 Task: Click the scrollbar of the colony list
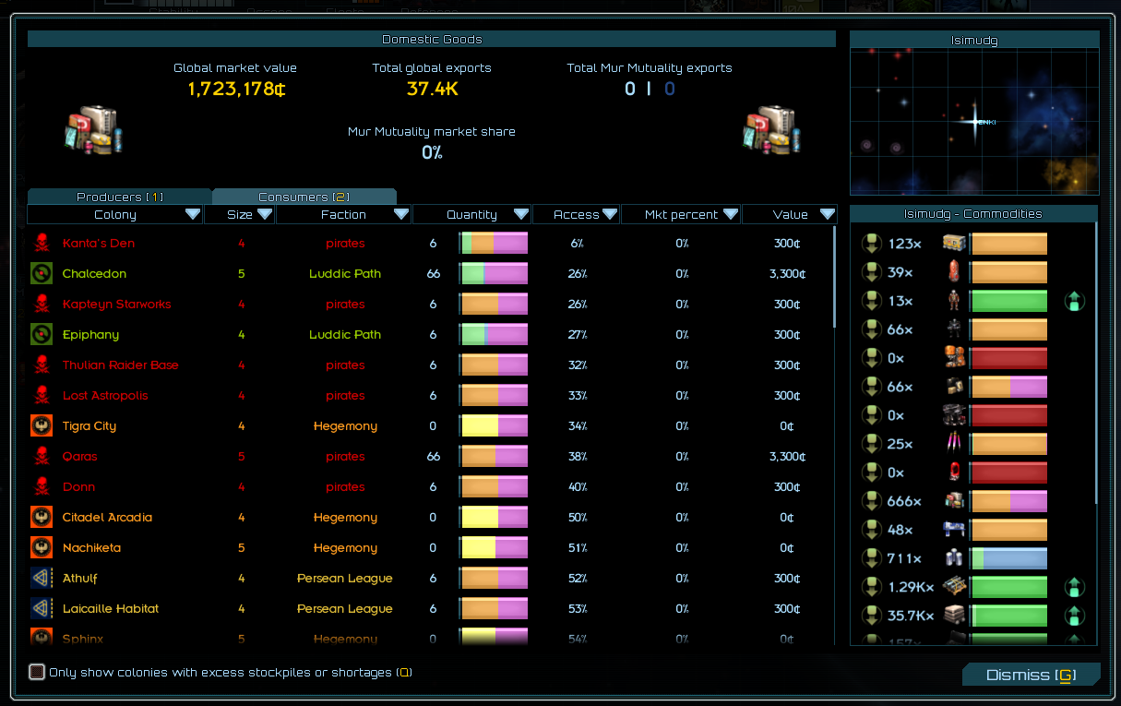833,277
